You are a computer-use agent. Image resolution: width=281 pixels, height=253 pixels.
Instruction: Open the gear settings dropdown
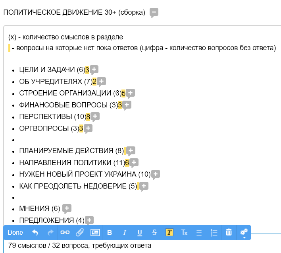coord(244,233)
